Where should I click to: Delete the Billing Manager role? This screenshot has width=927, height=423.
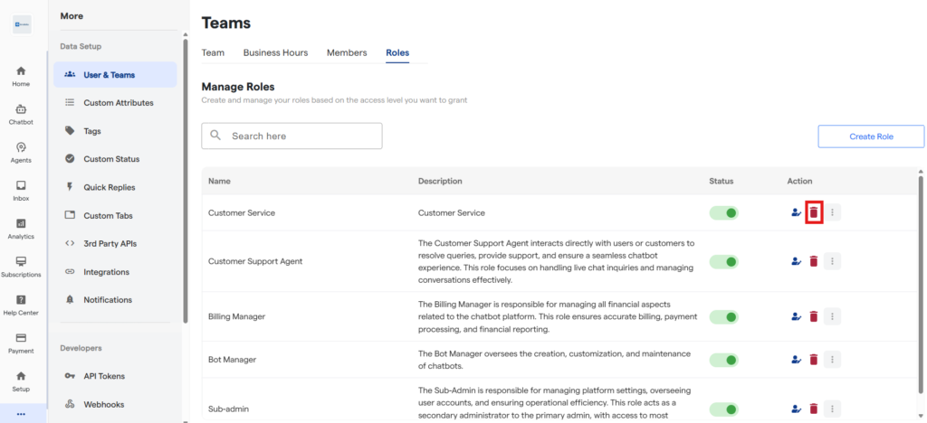pos(813,316)
